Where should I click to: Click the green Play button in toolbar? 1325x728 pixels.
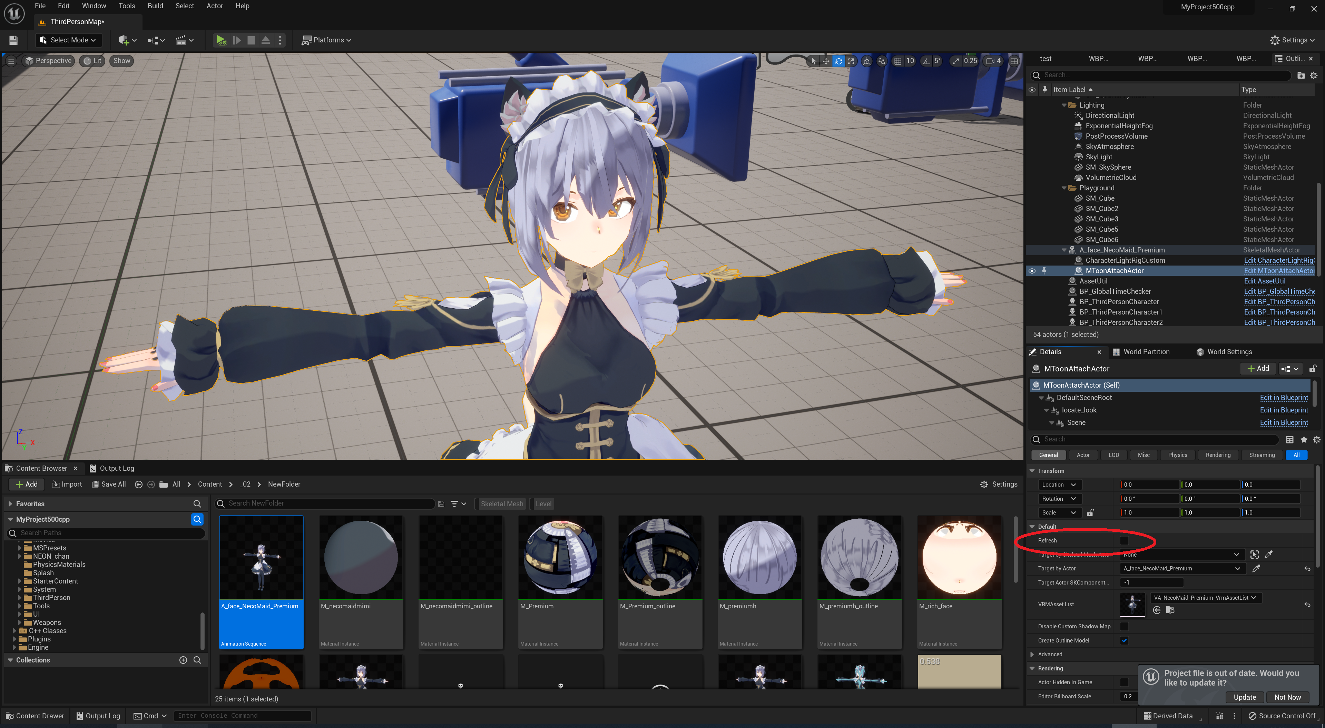coord(221,40)
